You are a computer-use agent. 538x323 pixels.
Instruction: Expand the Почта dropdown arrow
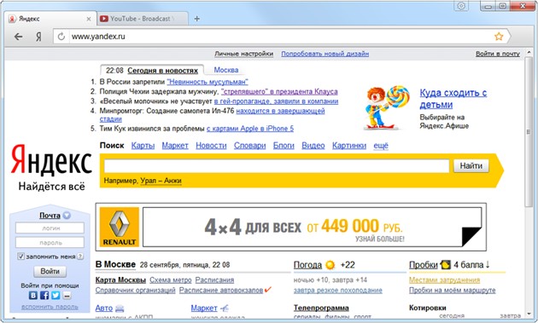(x=67, y=216)
